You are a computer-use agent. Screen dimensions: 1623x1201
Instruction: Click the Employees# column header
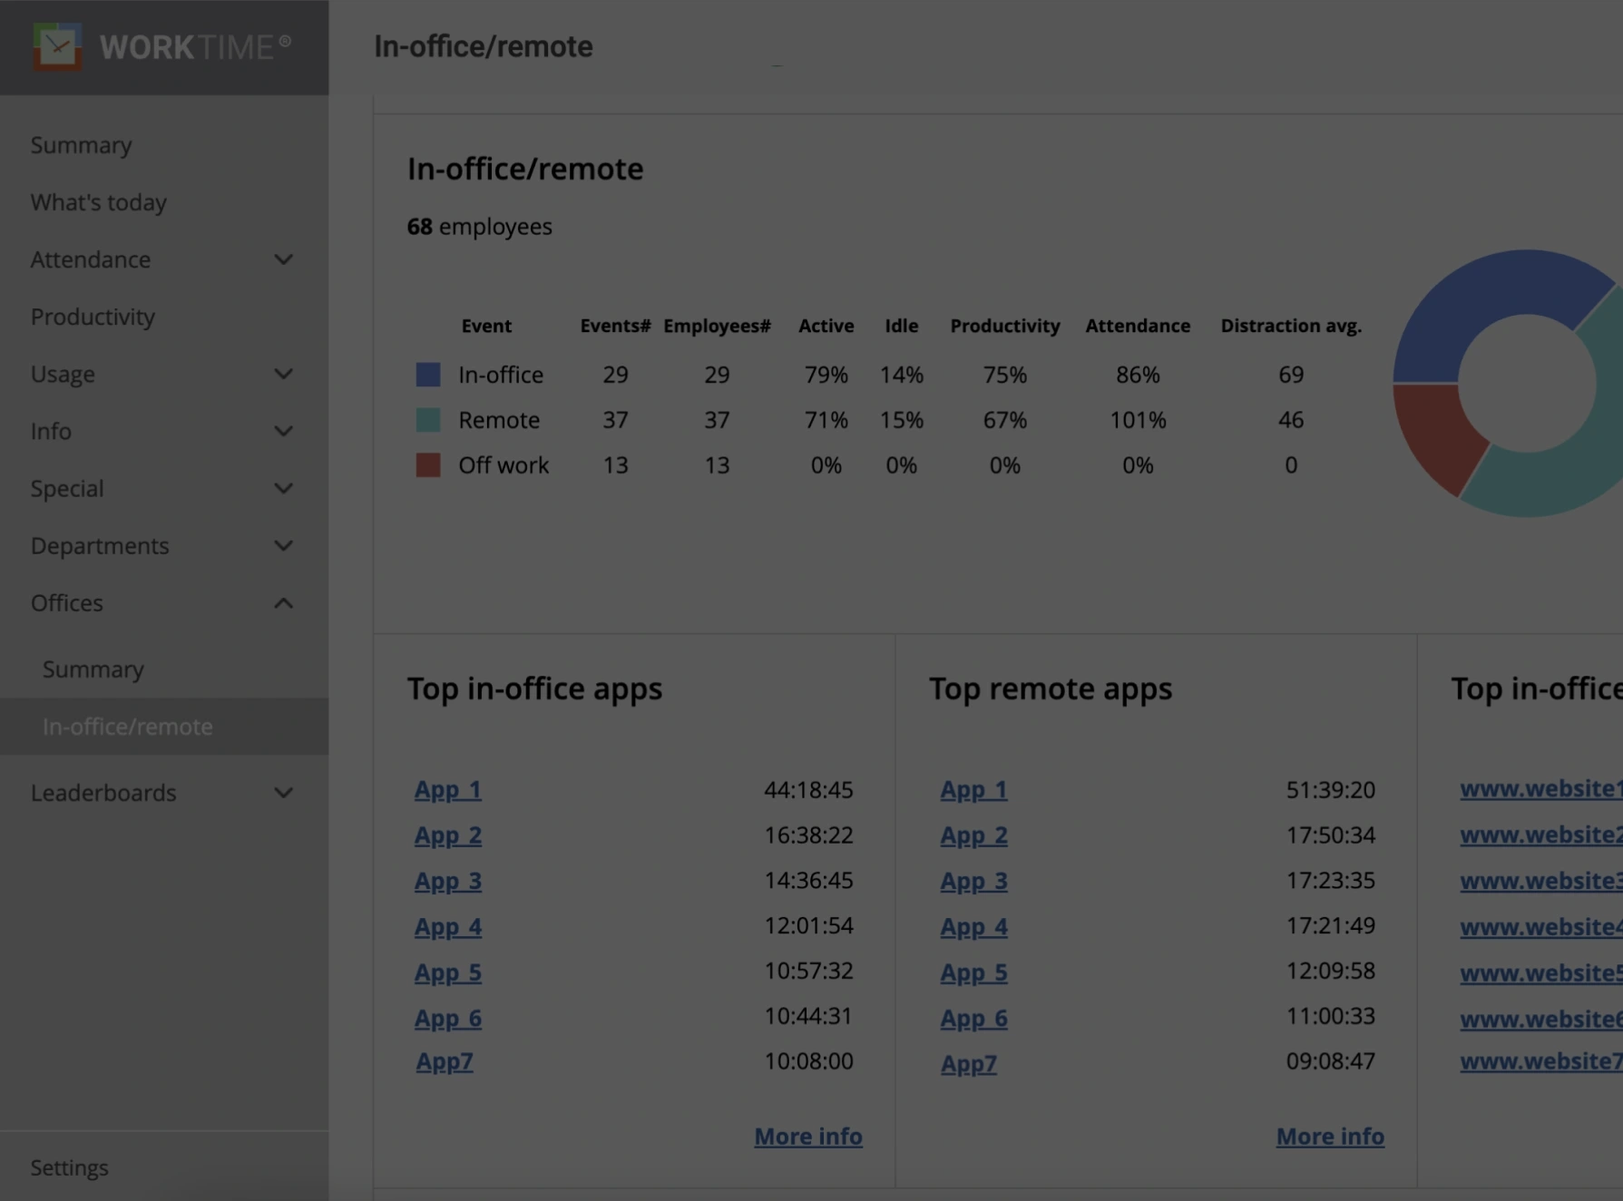717,326
